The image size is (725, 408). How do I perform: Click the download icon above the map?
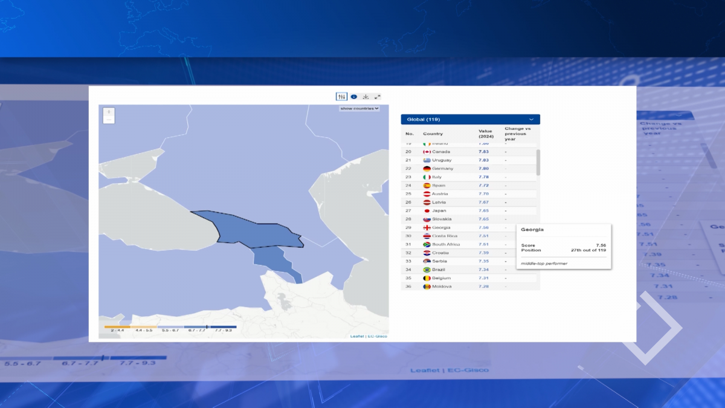coord(366,97)
